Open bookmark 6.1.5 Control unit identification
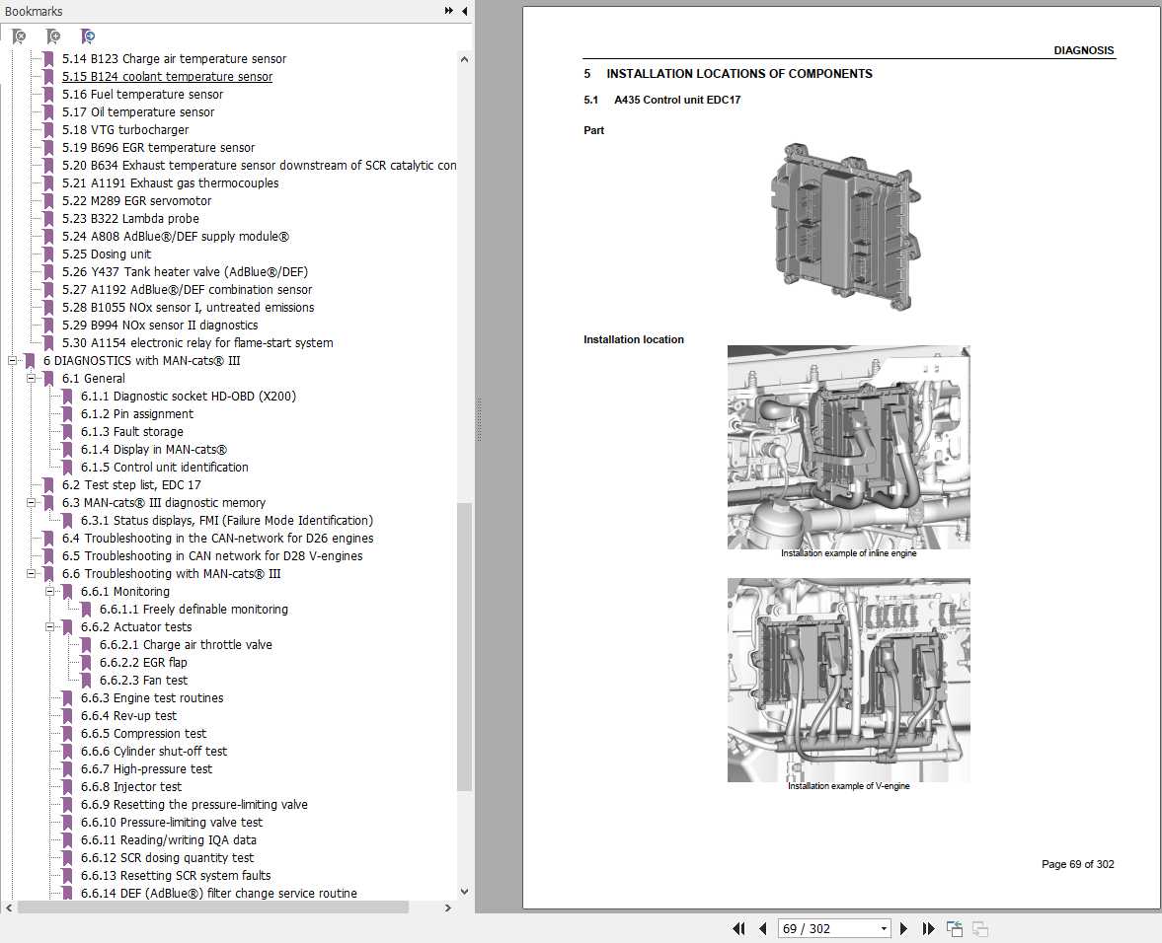The height and width of the screenshot is (943, 1162). coord(165,467)
